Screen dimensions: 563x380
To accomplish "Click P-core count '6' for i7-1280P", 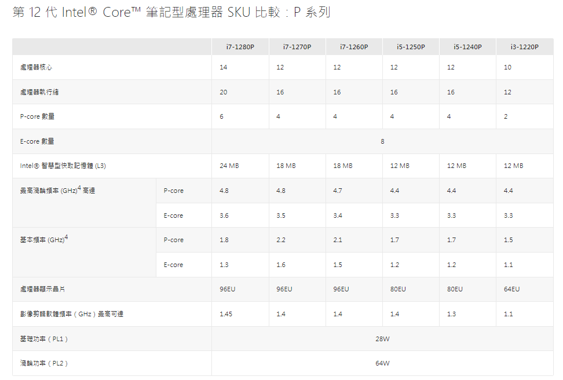I will (x=221, y=116).
